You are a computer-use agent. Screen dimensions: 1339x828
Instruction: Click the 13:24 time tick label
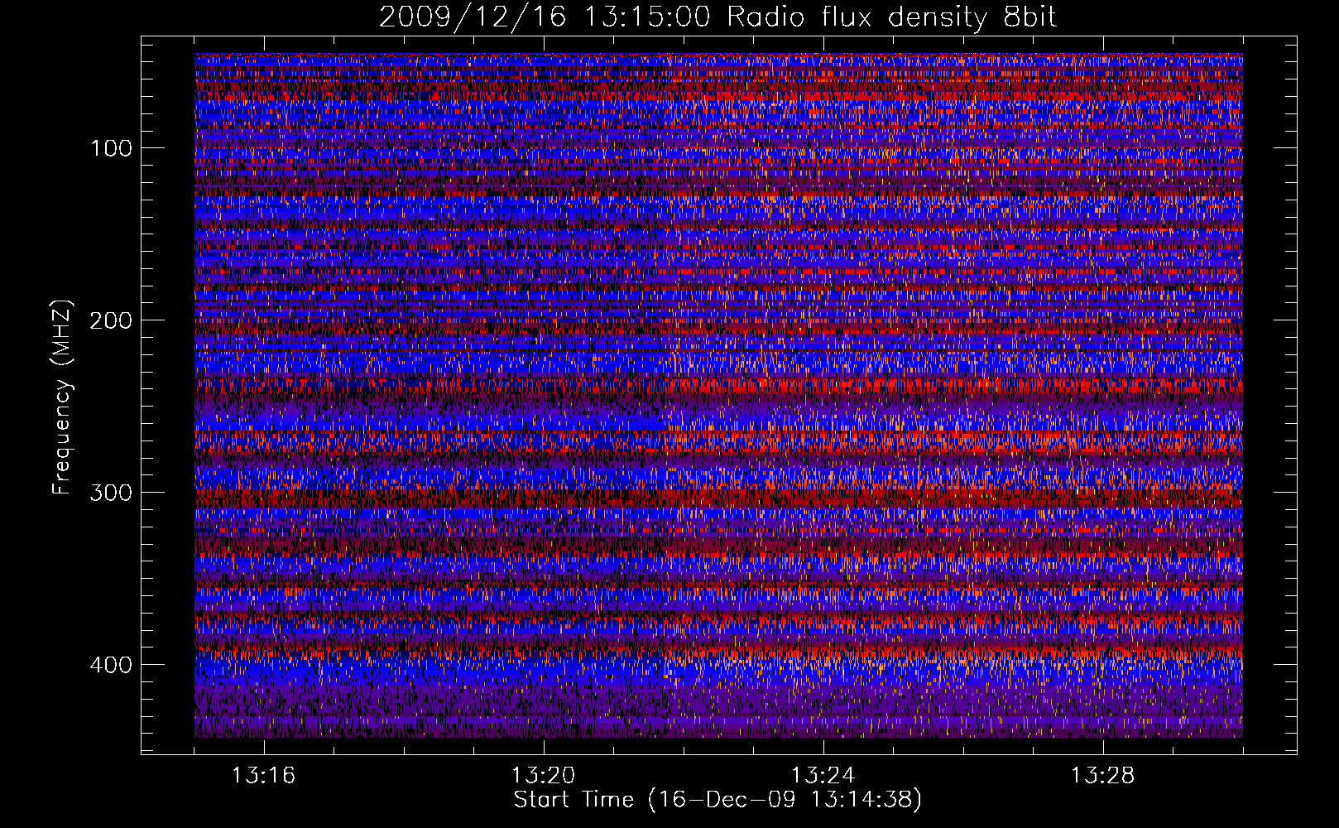pyautogui.click(x=823, y=776)
